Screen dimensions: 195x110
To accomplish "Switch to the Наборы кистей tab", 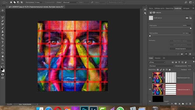I will 159,8.
